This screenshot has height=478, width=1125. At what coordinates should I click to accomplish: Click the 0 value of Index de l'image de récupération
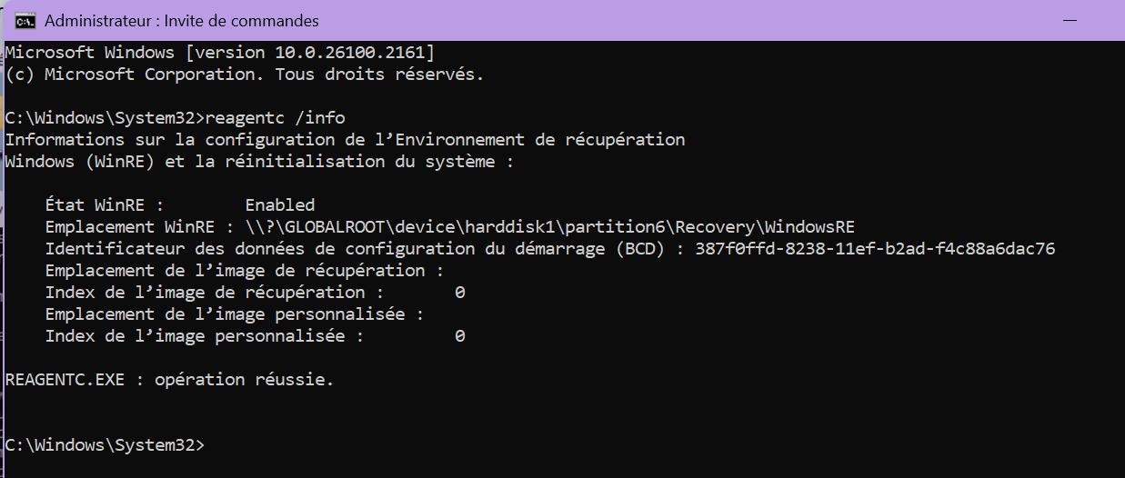(460, 293)
